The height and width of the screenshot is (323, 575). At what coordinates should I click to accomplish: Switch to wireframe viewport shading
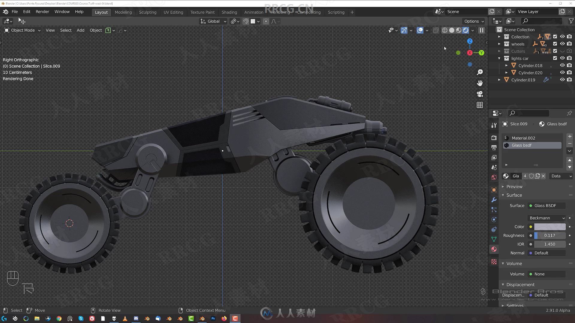pos(445,30)
